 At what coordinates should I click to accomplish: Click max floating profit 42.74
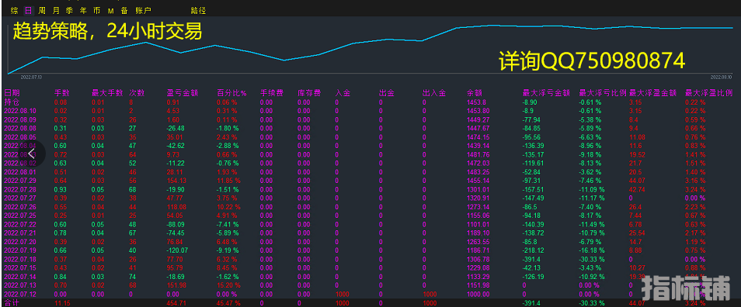(x=637, y=190)
